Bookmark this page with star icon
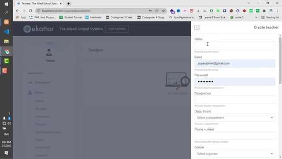Viewport: 282px width, 159px height. [x=163, y=11]
